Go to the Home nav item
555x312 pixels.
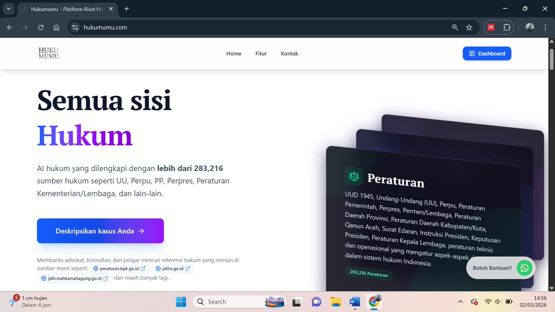pyautogui.click(x=234, y=54)
